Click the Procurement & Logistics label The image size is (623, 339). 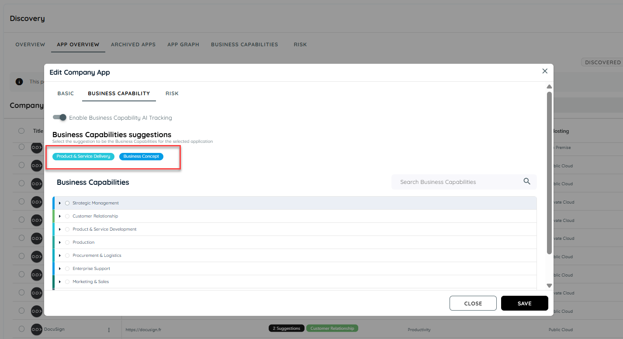pyautogui.click(x=97, y=256)
